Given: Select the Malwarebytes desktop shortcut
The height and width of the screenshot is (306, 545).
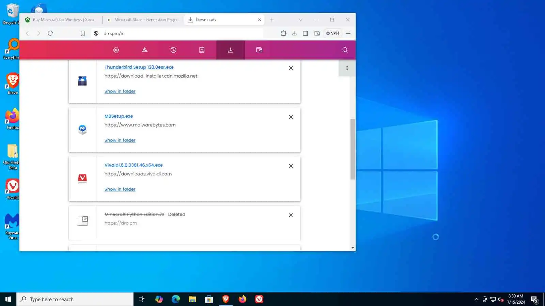Looking at the screenshot, I should tap(13, 226).
